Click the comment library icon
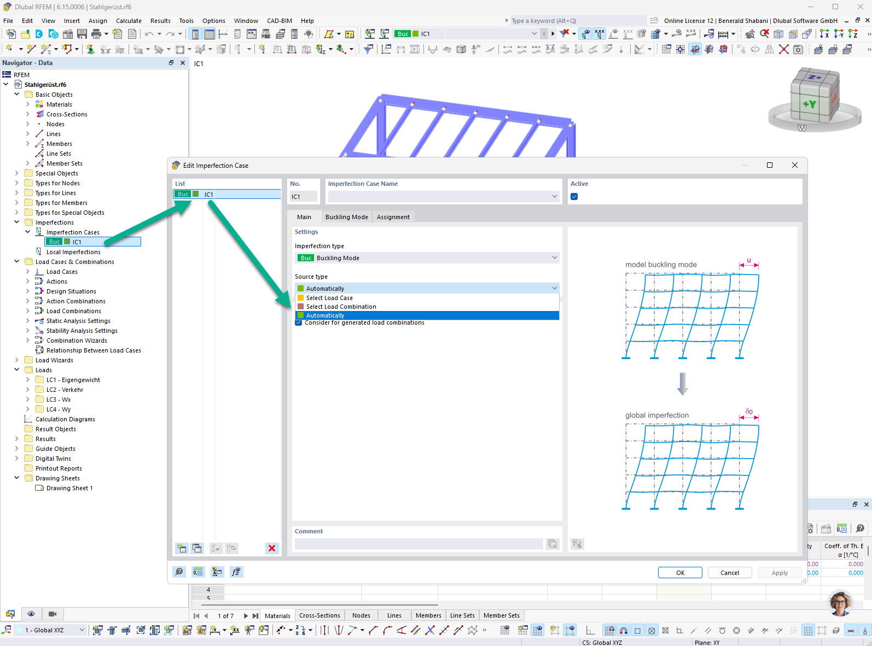The height and width of the screenshot is (646, 872). 553,544
